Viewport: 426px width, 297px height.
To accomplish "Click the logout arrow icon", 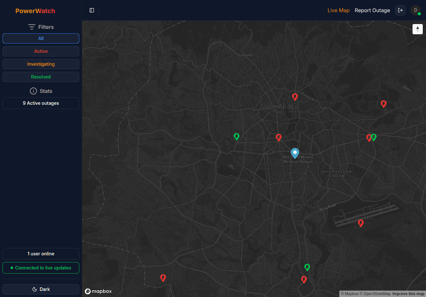I will click(400, 10).
